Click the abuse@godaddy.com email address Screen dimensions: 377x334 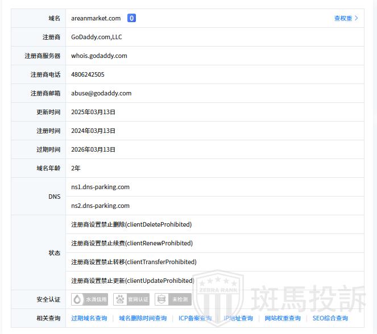point(101,93)
